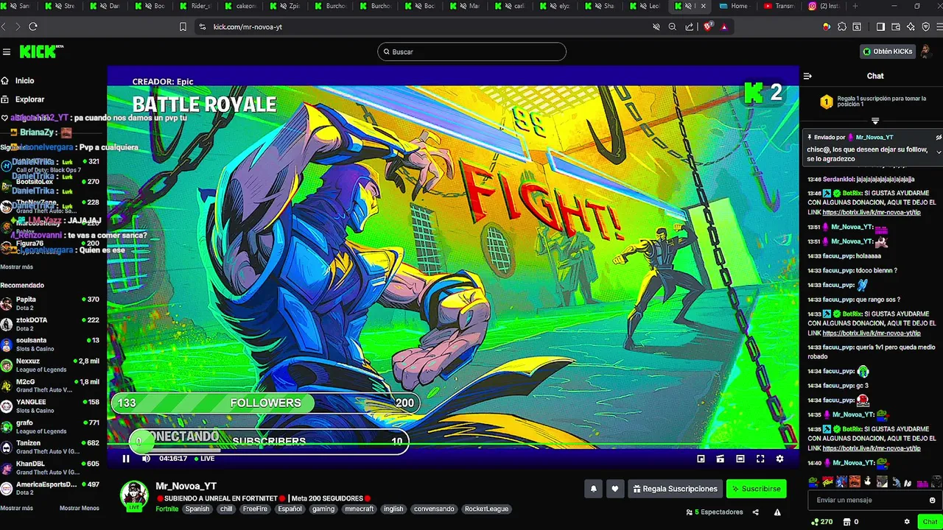The width and height of the screenshot is (943, 530).
Task: Bookmark this page icon
Action: [183, 26]
